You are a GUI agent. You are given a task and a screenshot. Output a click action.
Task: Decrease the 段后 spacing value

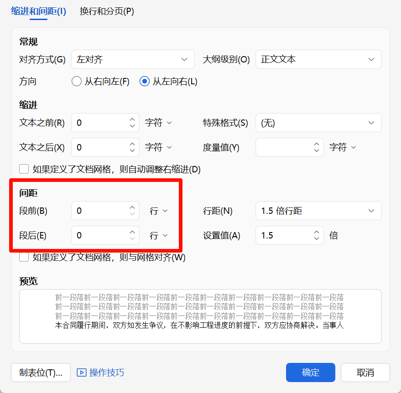click(x=133, y=238)
